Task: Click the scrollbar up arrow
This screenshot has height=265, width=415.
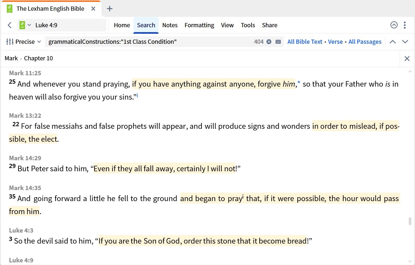Action: click(410, 71)
